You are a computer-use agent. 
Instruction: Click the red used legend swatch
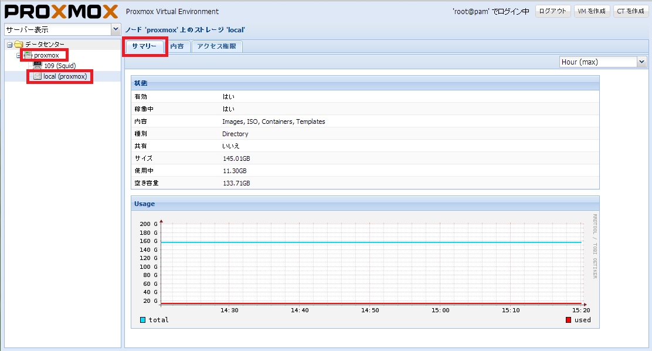(x=568, y=320)
